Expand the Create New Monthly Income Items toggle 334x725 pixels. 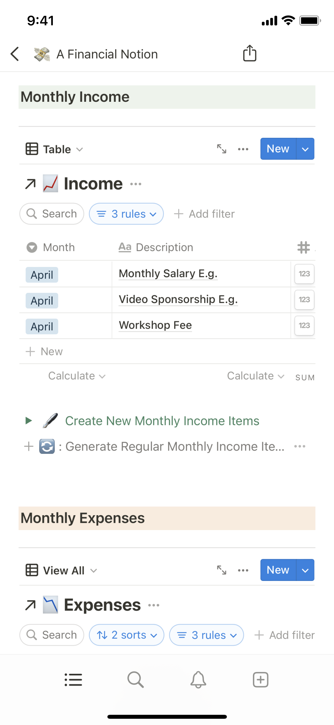pos(29,421)
